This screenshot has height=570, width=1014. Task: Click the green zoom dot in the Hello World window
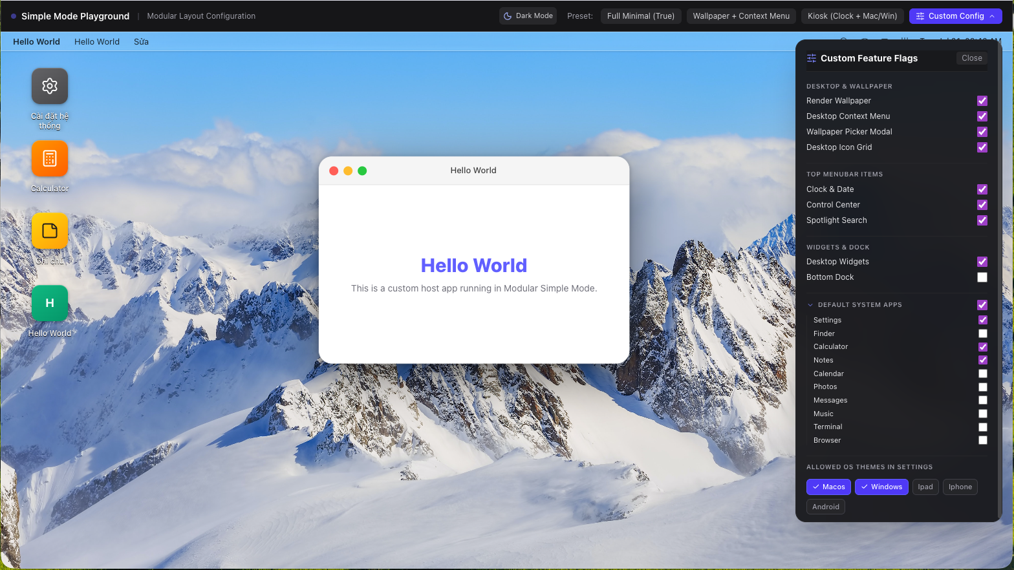point(362,171)
